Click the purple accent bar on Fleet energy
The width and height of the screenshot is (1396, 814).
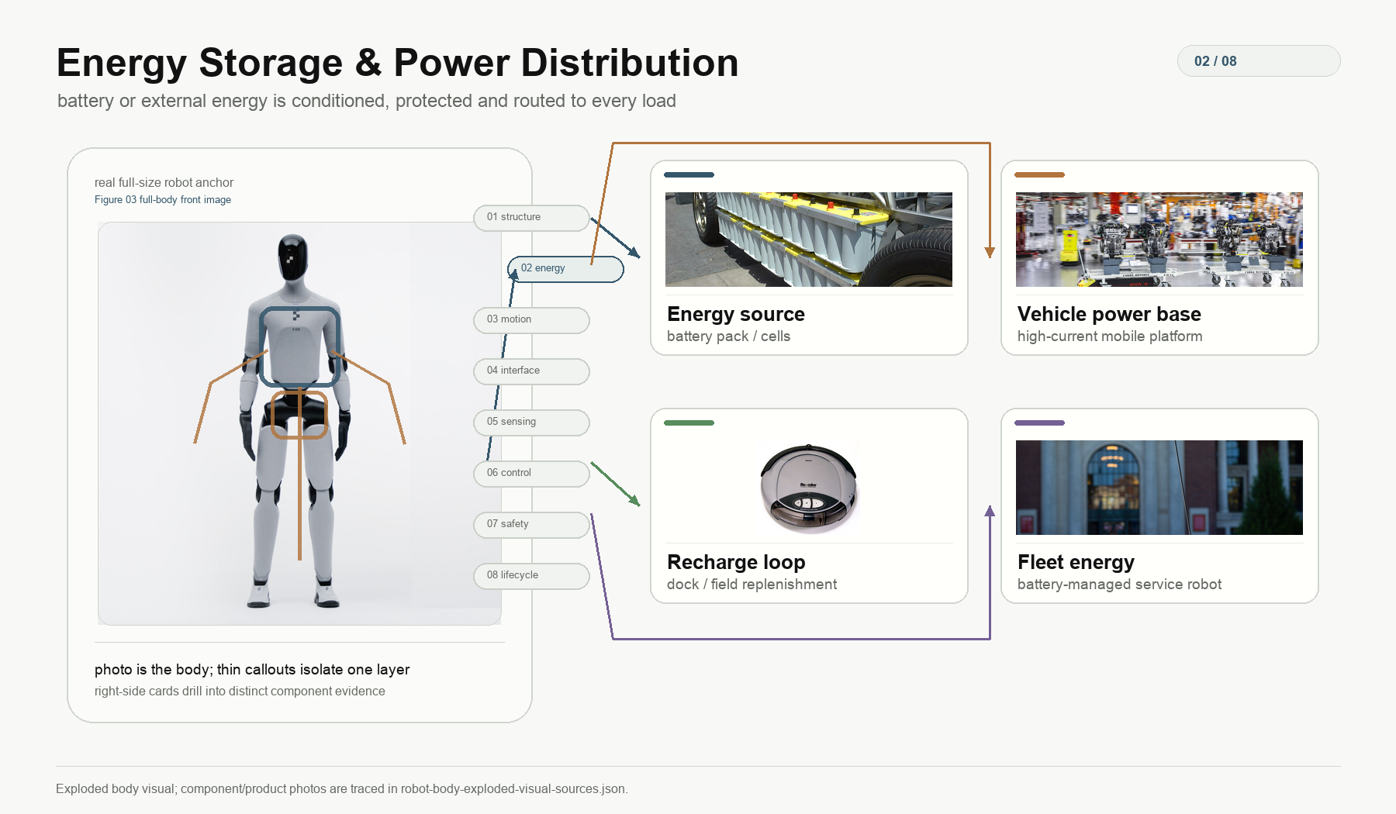pos(1039,423)
